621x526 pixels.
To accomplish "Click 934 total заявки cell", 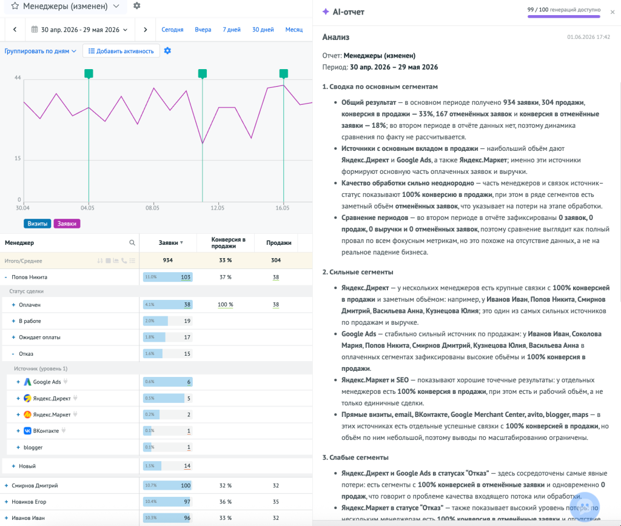I will point(168,261).
